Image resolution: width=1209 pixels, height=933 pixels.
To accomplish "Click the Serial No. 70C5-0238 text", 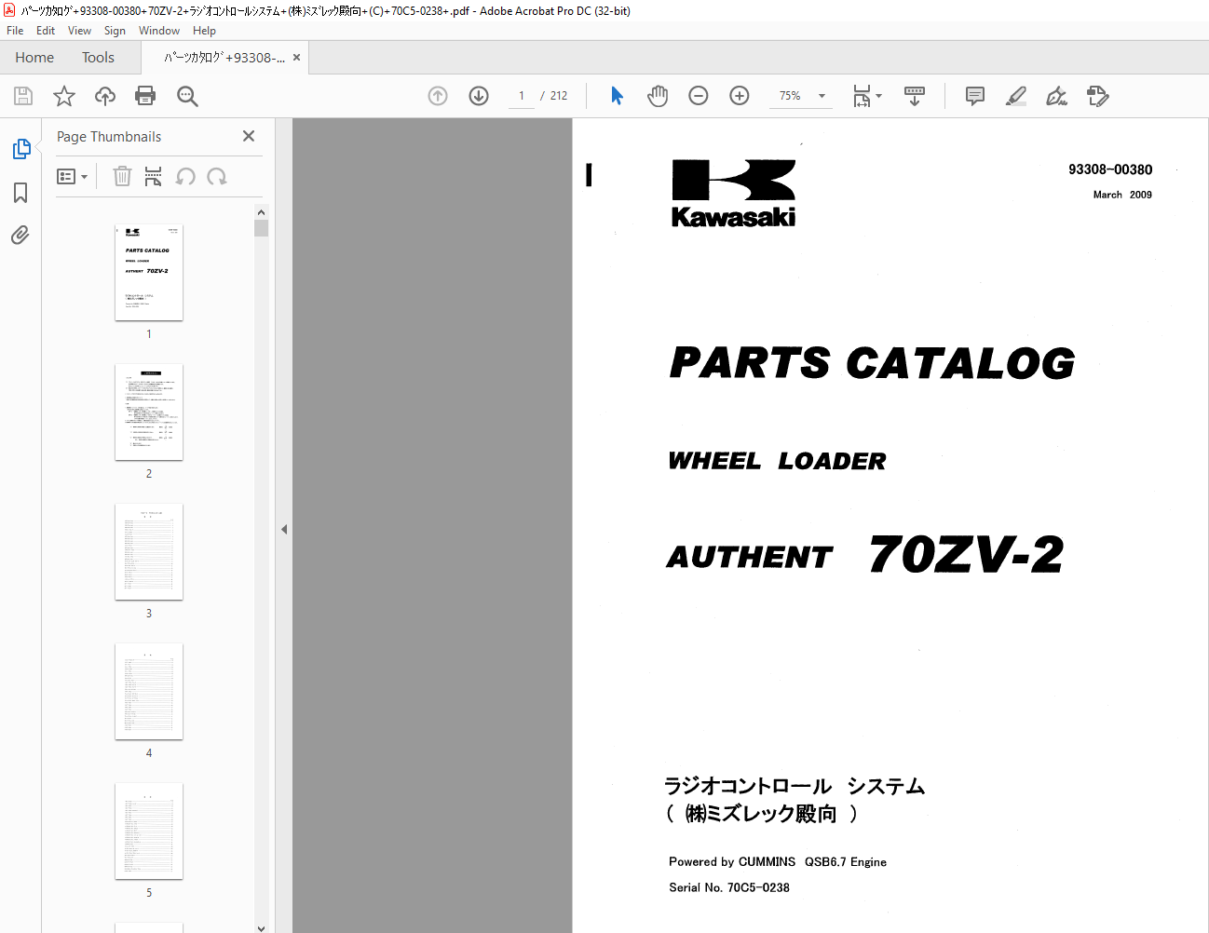I will (x=729, y=887).
